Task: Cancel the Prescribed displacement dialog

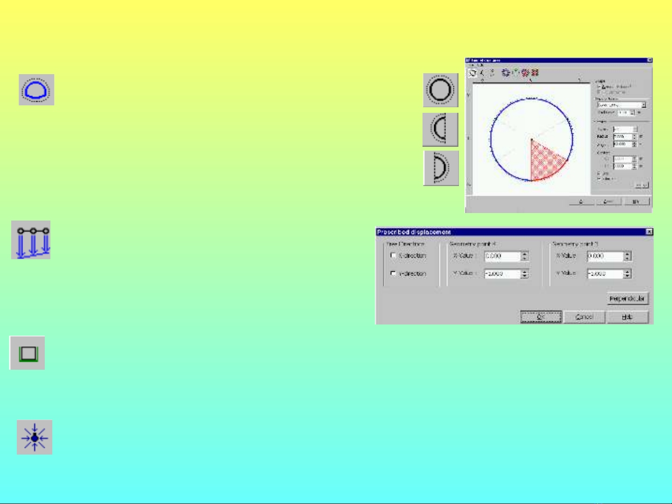Action: click(584, 317)
